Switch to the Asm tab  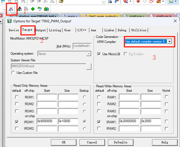click(x=94, y=30)
